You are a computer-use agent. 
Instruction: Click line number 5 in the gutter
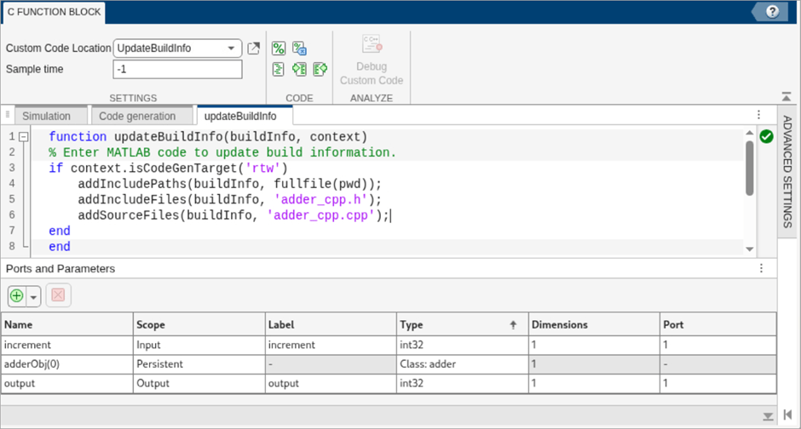11,199
